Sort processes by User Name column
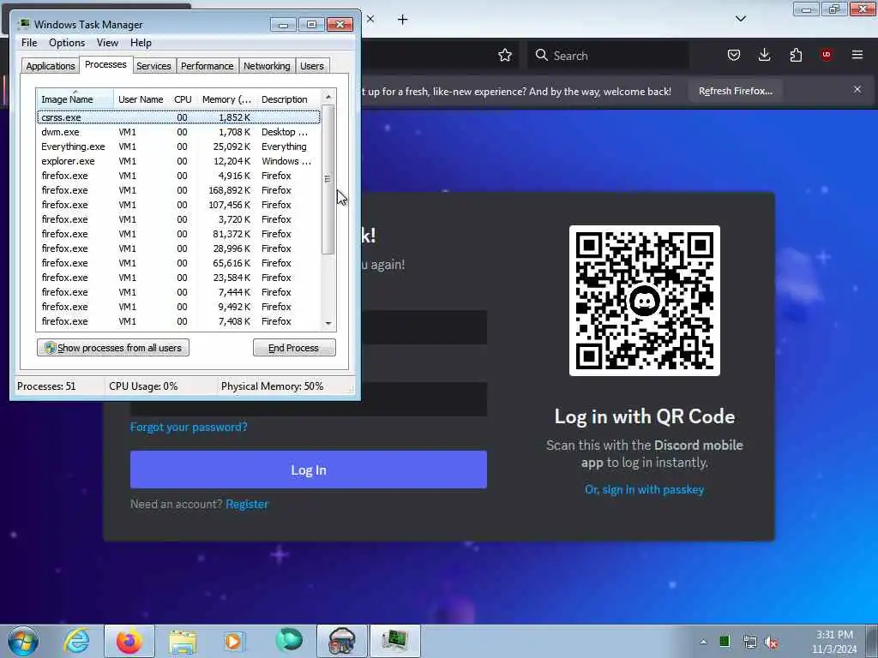 click(141, 99)
